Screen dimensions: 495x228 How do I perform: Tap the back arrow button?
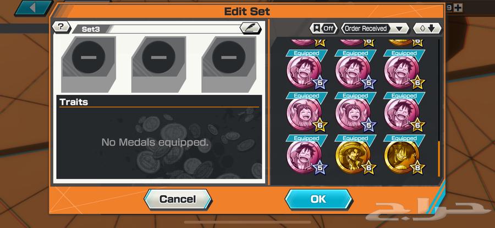[33, 8]
